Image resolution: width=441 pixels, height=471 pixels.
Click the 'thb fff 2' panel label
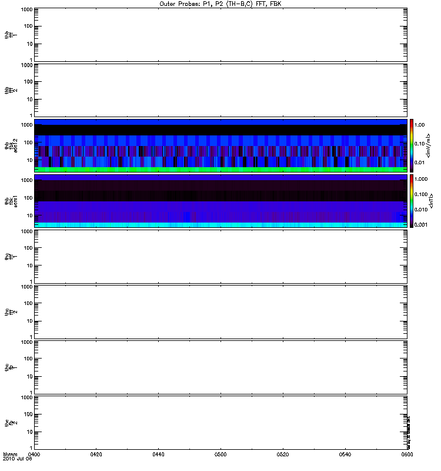(x=11, y=91)
